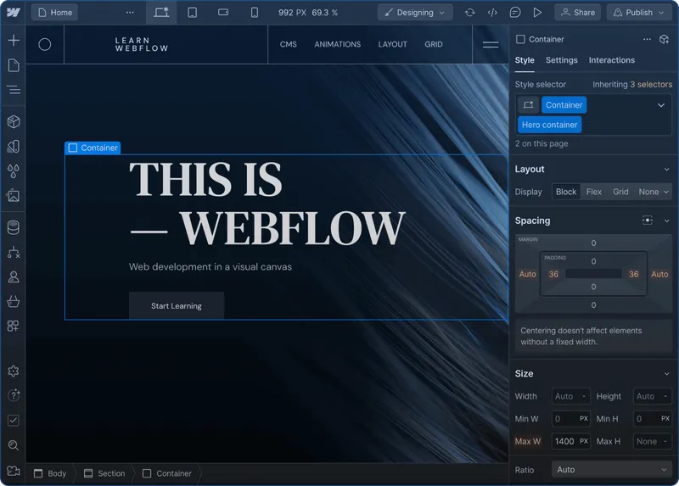Click the create component cube icon
The height and width of the screenshot is (486, 679).
[664, 39]
